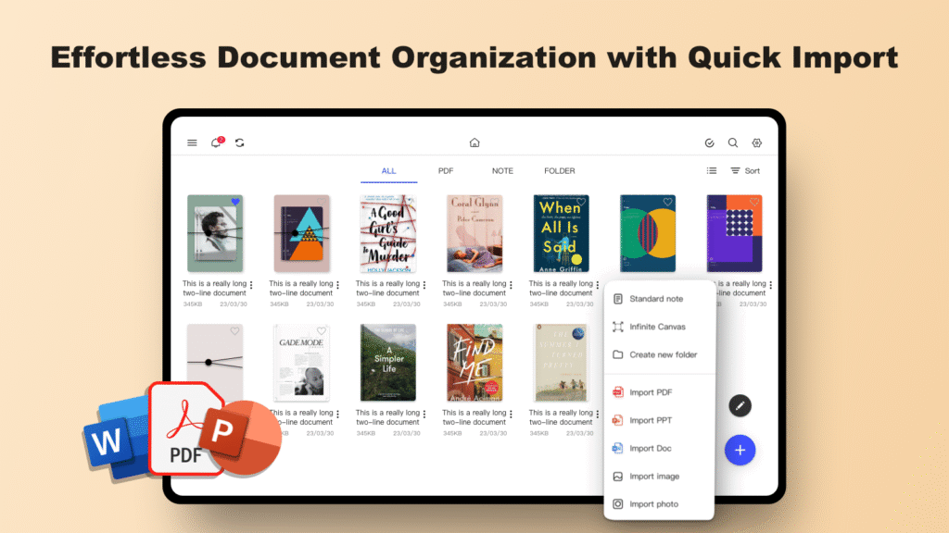Switch to the NOTE tab

502,171
